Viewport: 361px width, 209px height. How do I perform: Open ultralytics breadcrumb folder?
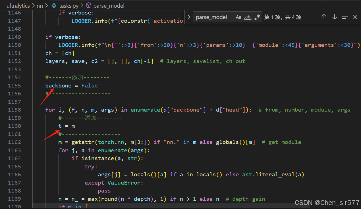pos(18,5)
